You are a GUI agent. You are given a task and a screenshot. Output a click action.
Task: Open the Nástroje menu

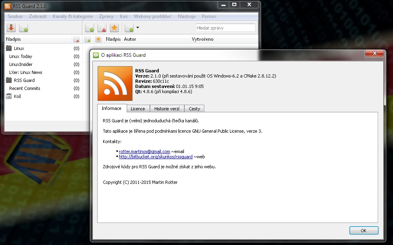tap(187, 16)
